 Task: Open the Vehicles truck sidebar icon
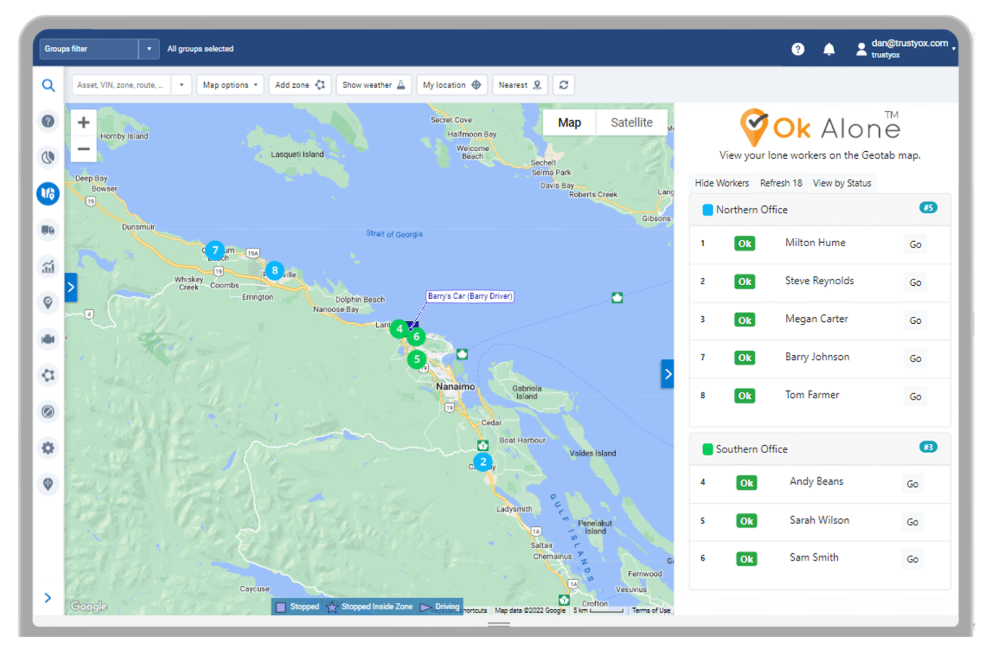(x=48, y=230)
